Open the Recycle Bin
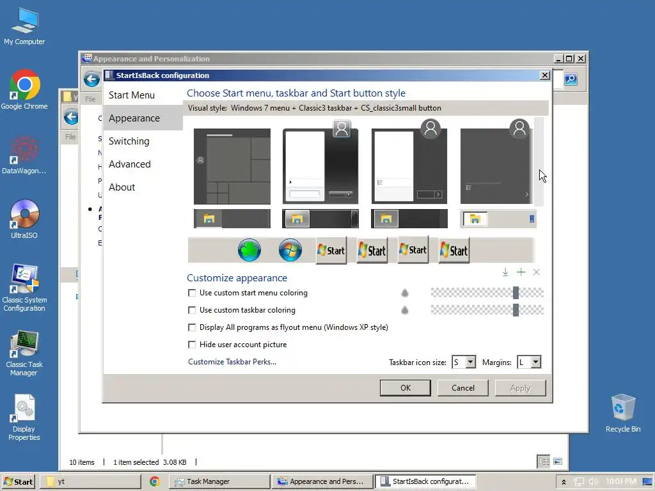655x491 pixels. point(623,414)
